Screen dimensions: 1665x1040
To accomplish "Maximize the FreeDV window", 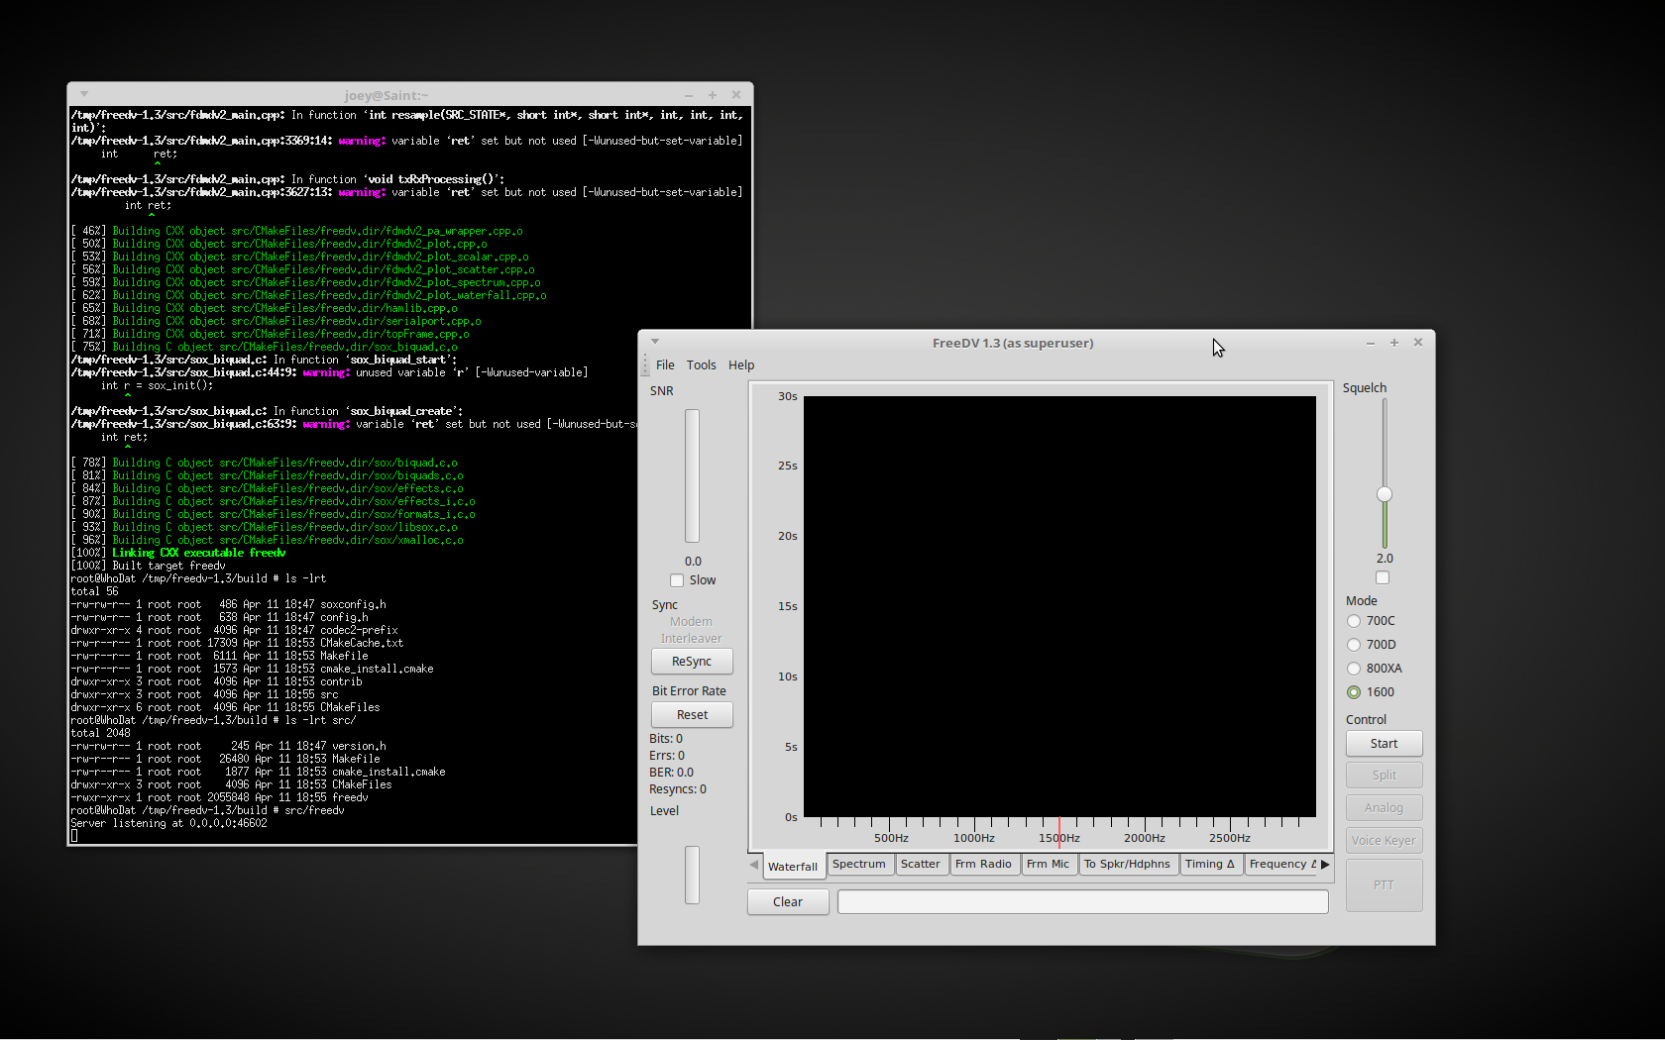I will click(1393, 343).
